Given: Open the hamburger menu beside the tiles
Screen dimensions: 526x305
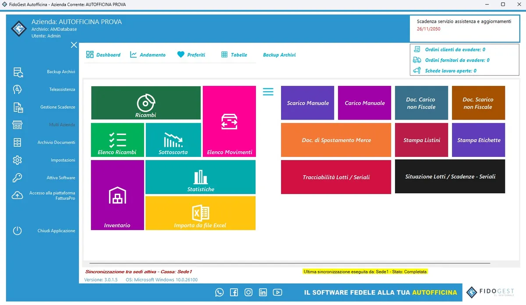Looking at the screenshot, I should click(268, 92).
